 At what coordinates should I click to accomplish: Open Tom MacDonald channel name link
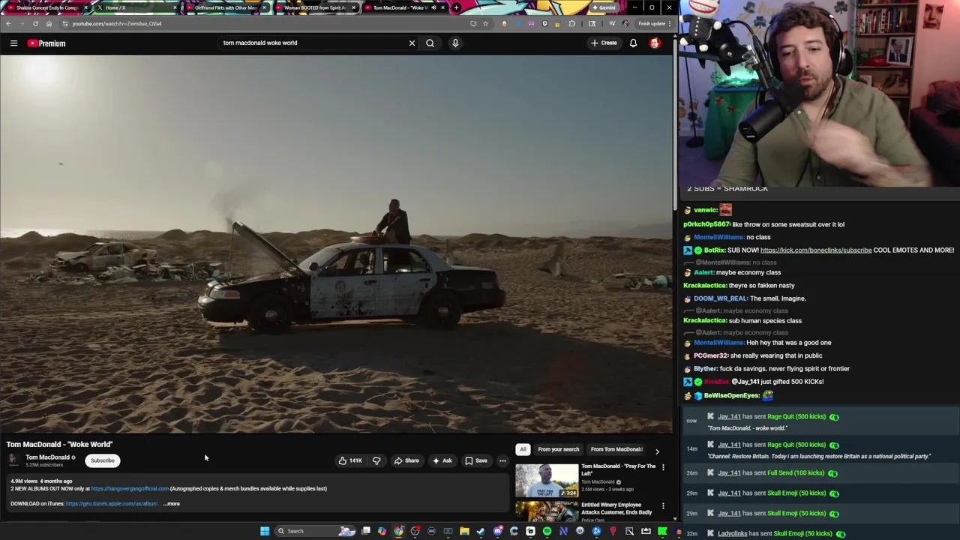click(x=47, y=457)
